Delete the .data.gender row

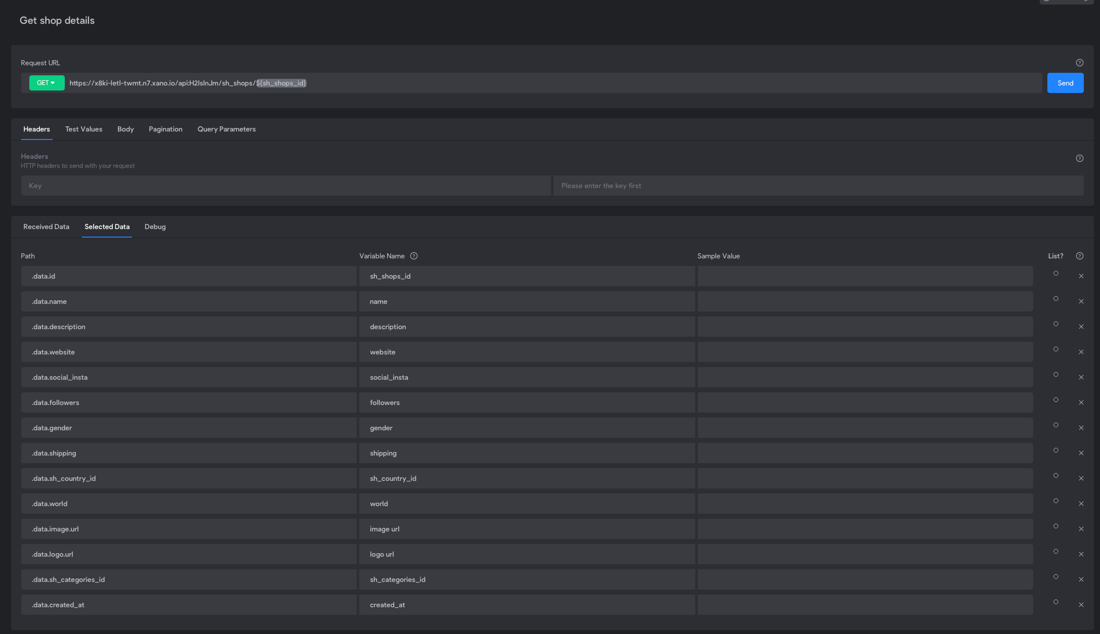[1081, 428]
